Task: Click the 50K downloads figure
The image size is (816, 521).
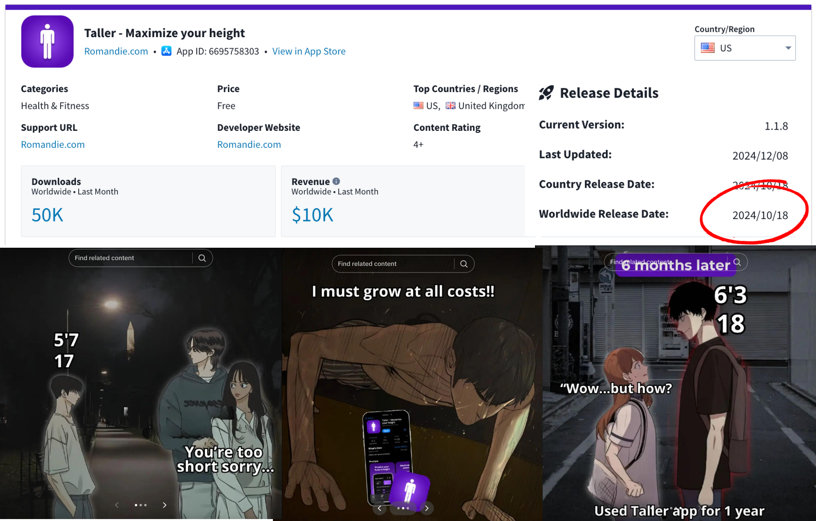Action: coord(47,215)
